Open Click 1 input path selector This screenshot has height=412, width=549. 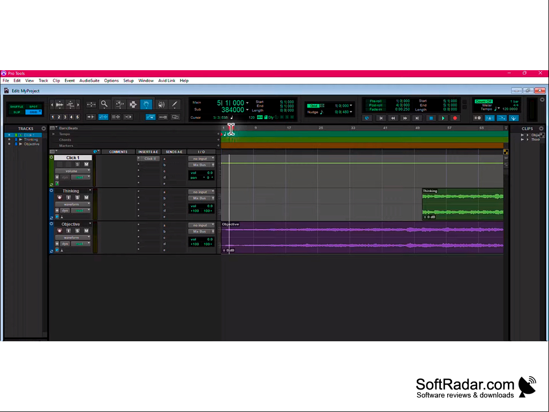click(x=201, y=159)
